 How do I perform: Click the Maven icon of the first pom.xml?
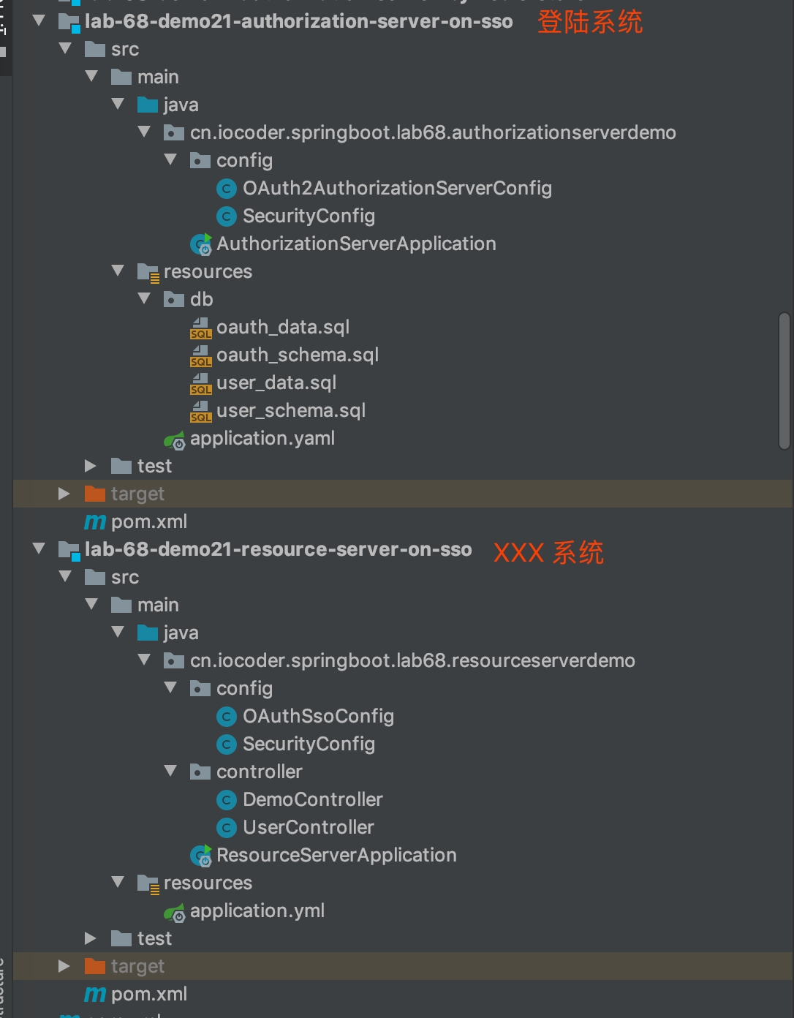(x=95, y=522)
